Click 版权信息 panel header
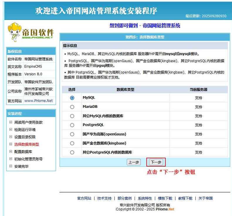 click(x=31, y=51)
